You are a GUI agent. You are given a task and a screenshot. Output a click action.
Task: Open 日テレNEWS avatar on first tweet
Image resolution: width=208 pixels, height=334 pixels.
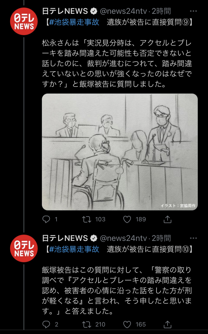point(24,21)
